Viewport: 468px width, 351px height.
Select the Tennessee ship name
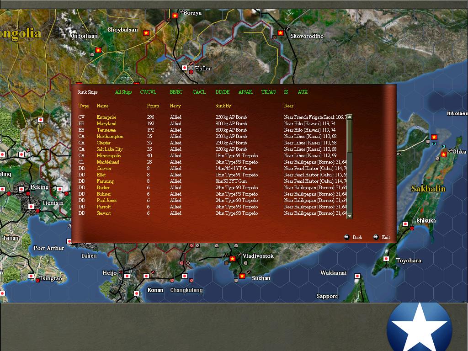coord(106,130)
